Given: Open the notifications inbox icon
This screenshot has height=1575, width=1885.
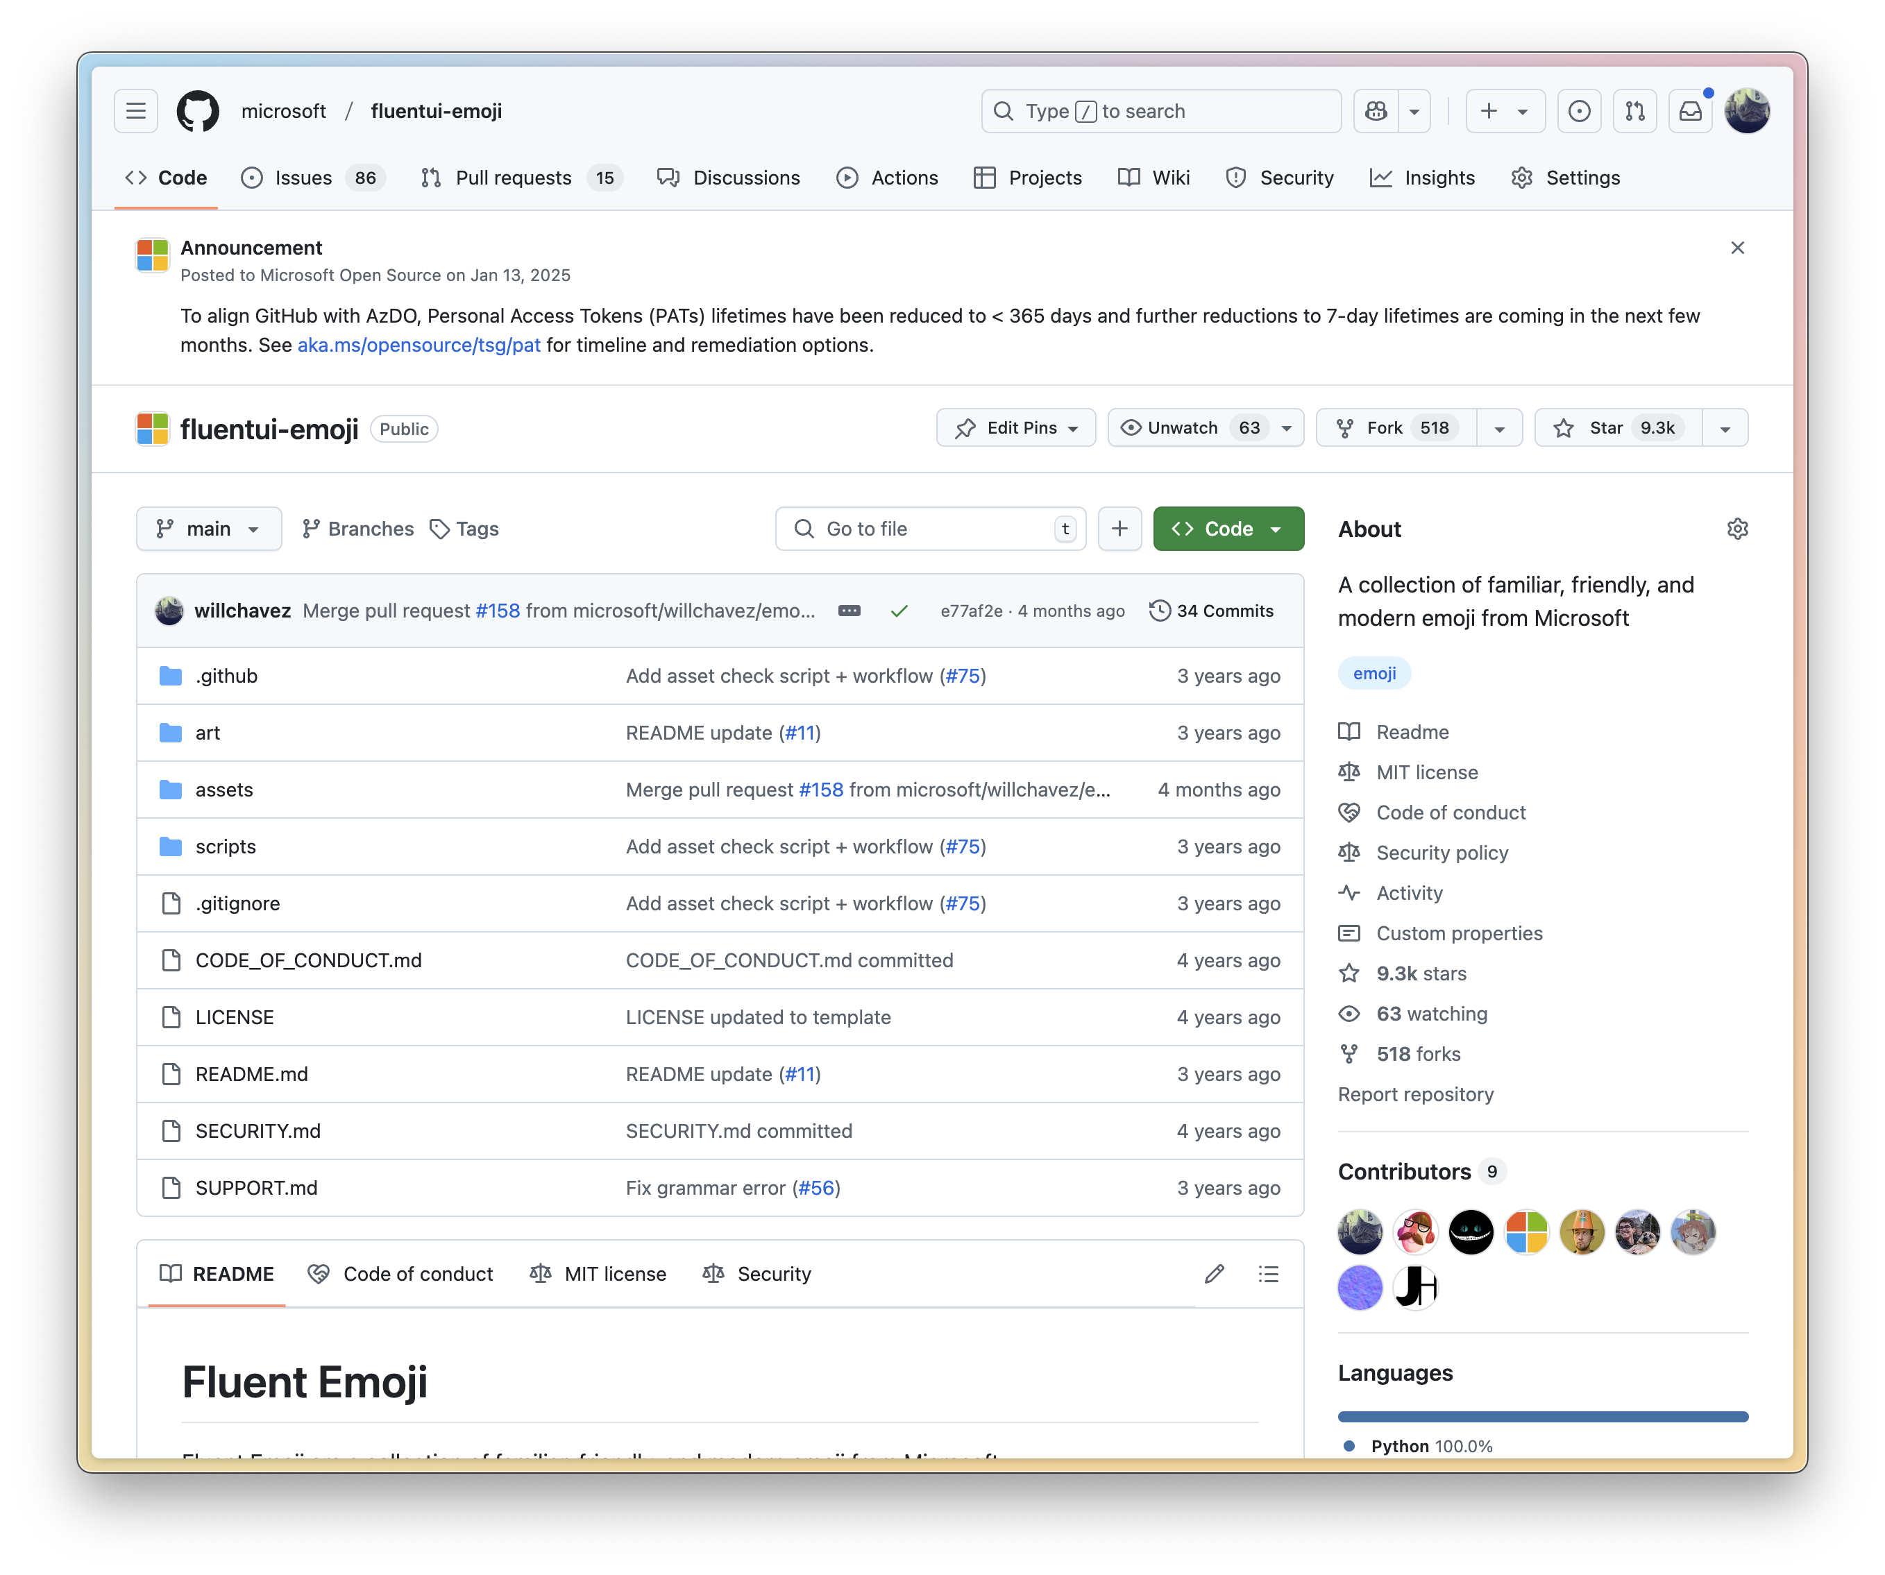Looking at the screenshot, I should (x=1690, y=111).
